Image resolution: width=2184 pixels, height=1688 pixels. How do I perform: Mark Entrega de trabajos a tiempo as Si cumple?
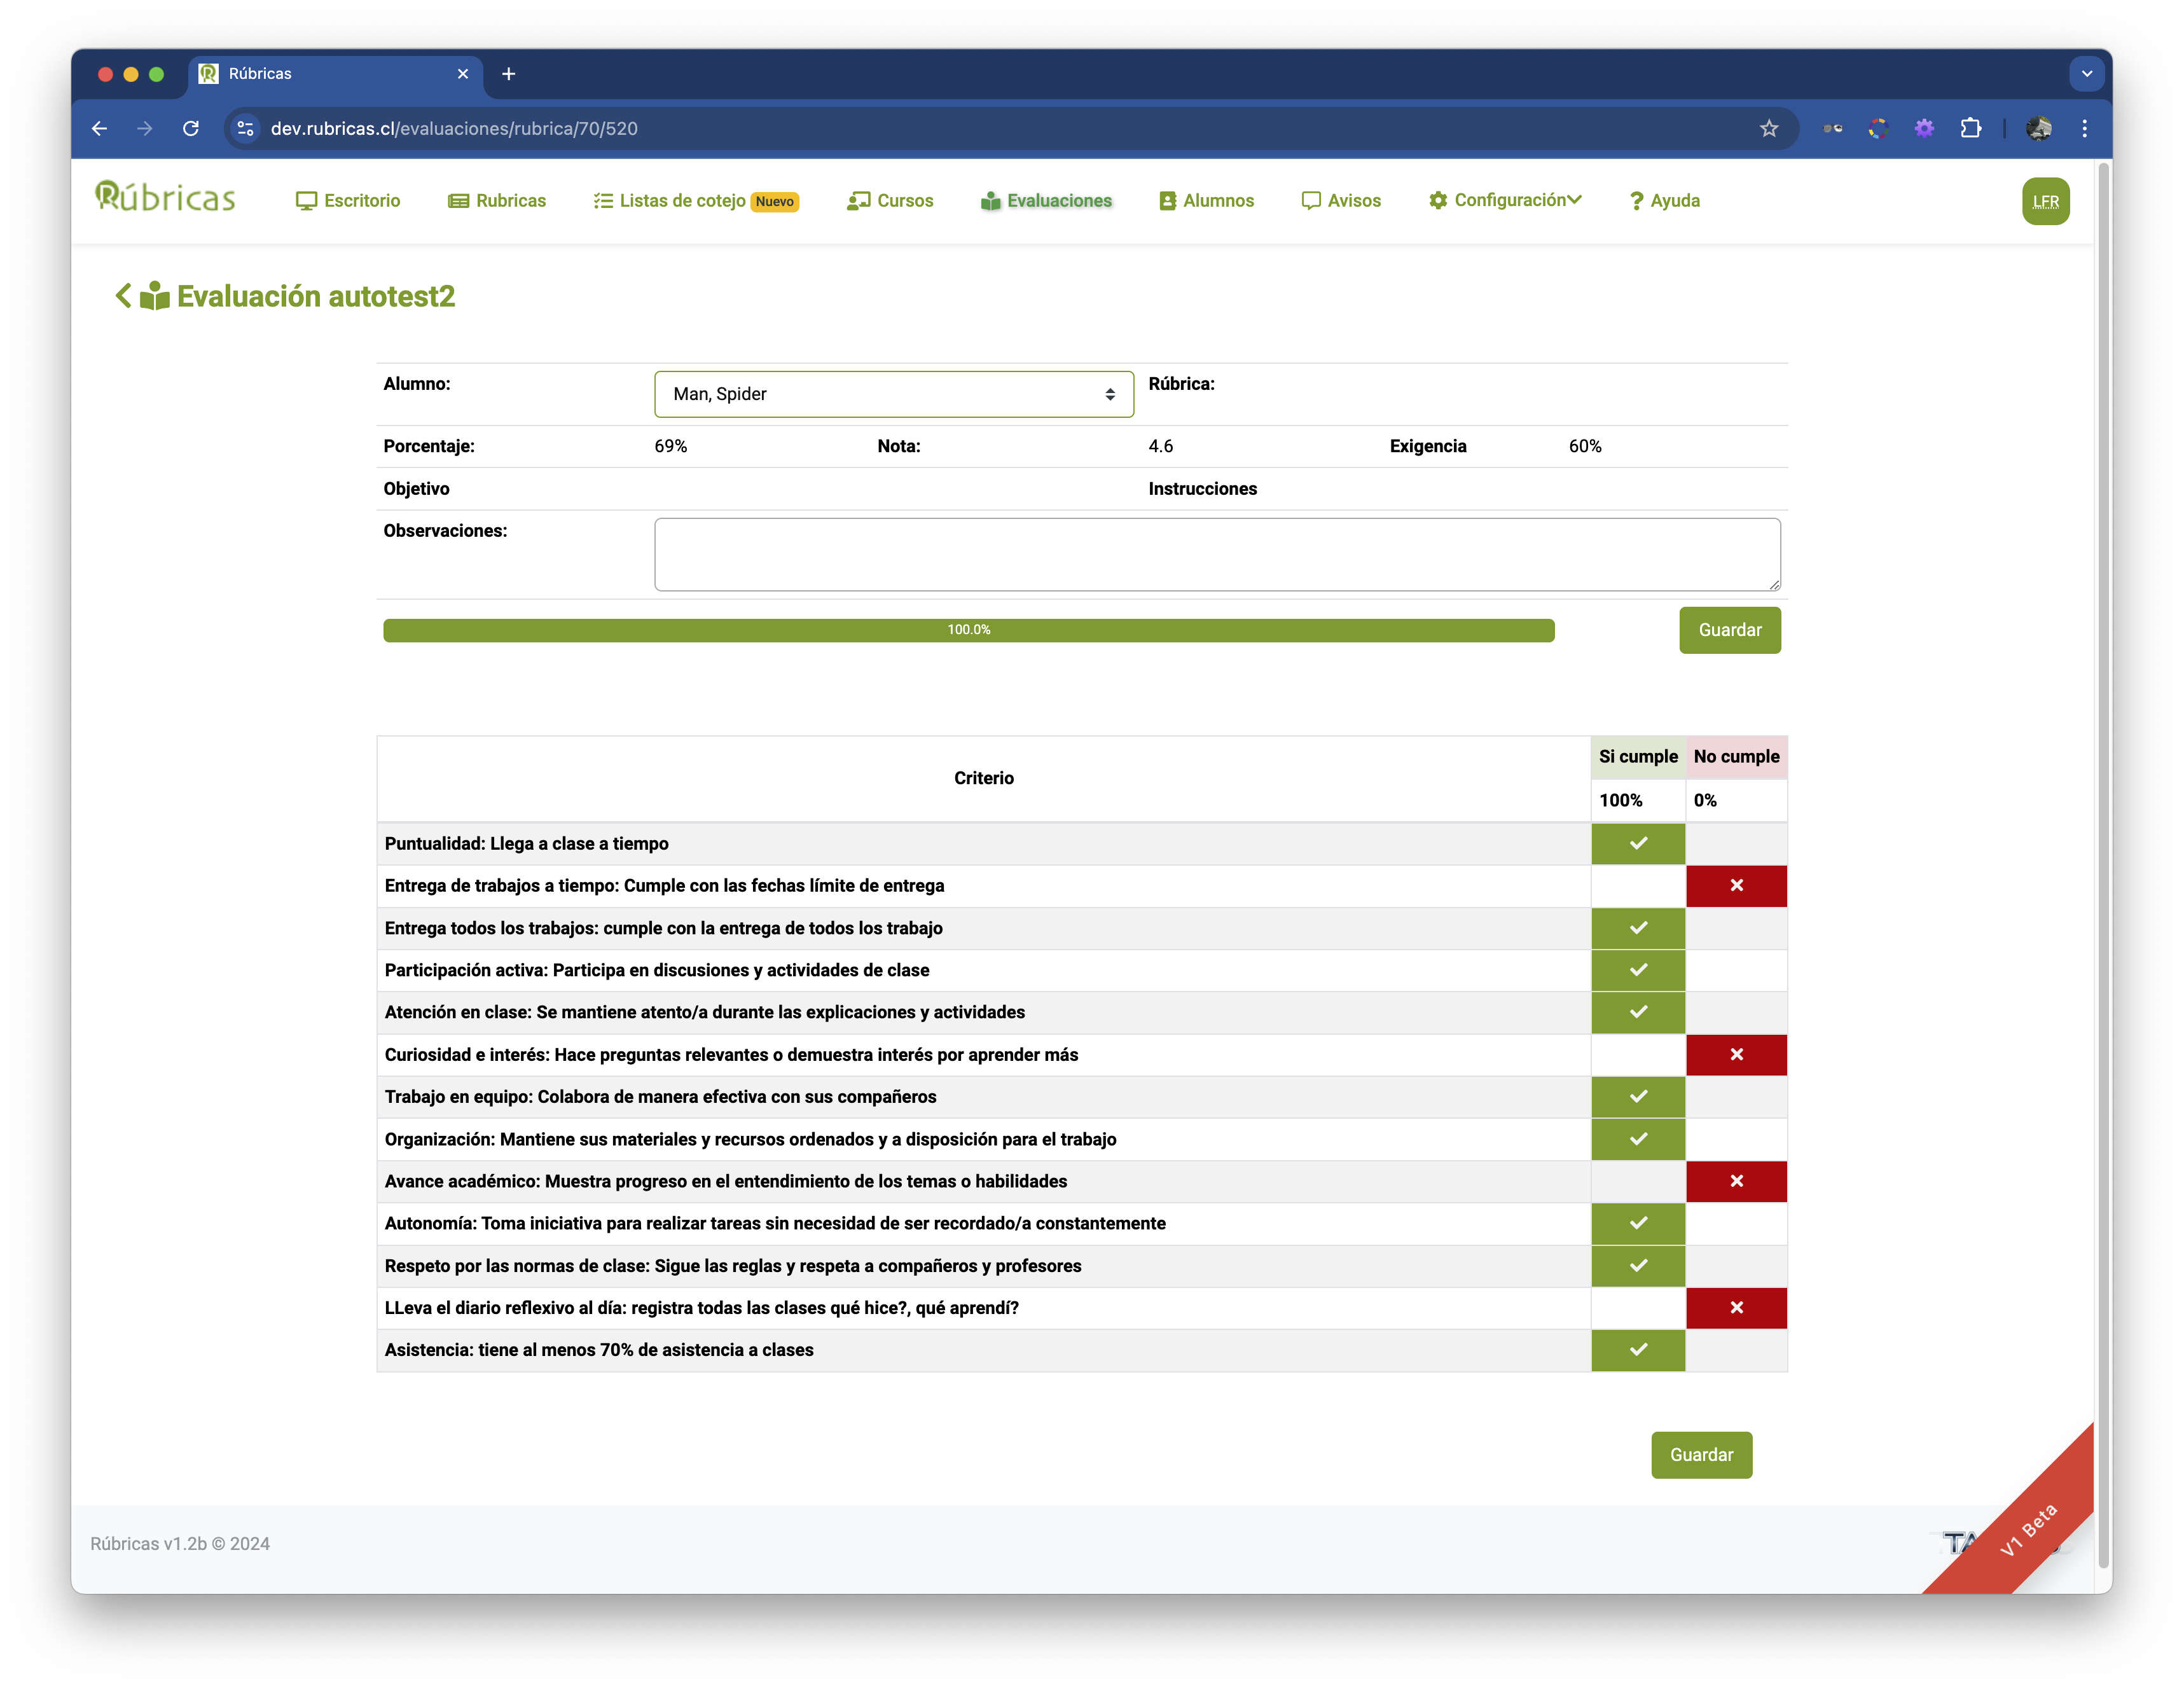(1637, 886)
